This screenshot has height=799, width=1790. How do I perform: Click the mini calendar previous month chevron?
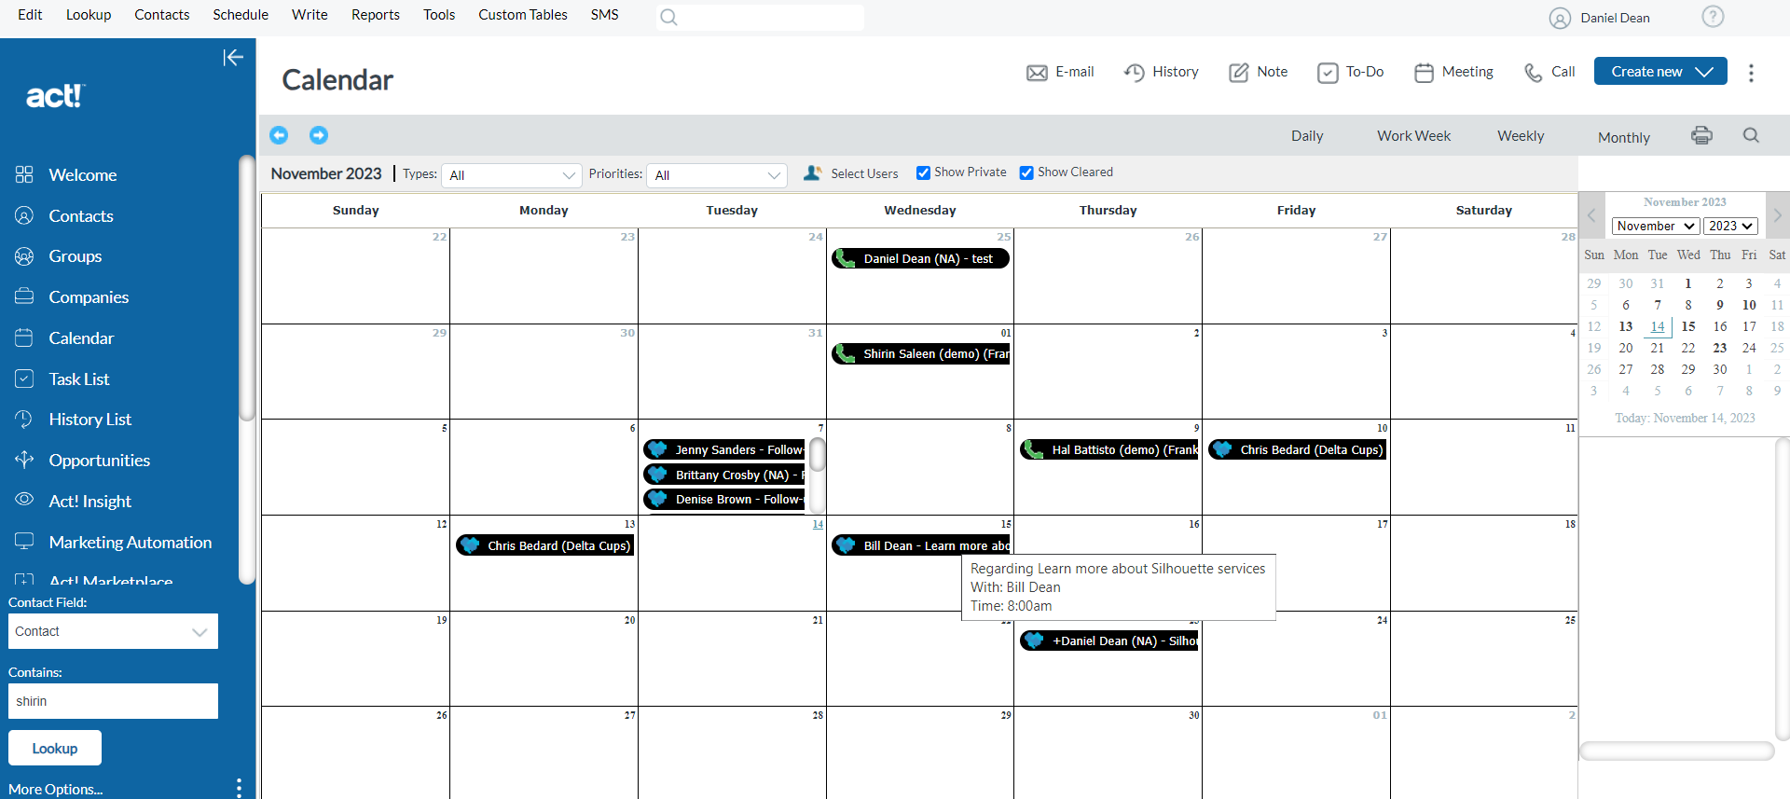1591,215
